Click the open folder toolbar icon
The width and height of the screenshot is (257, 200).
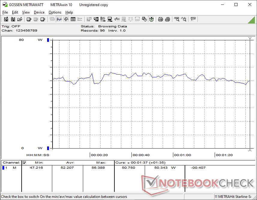tap(20, 19)
